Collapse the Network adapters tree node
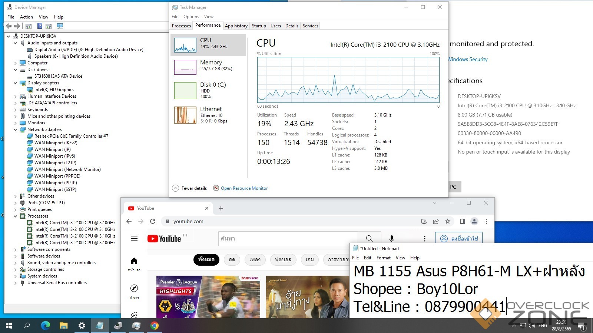 [x=16, y=129]
